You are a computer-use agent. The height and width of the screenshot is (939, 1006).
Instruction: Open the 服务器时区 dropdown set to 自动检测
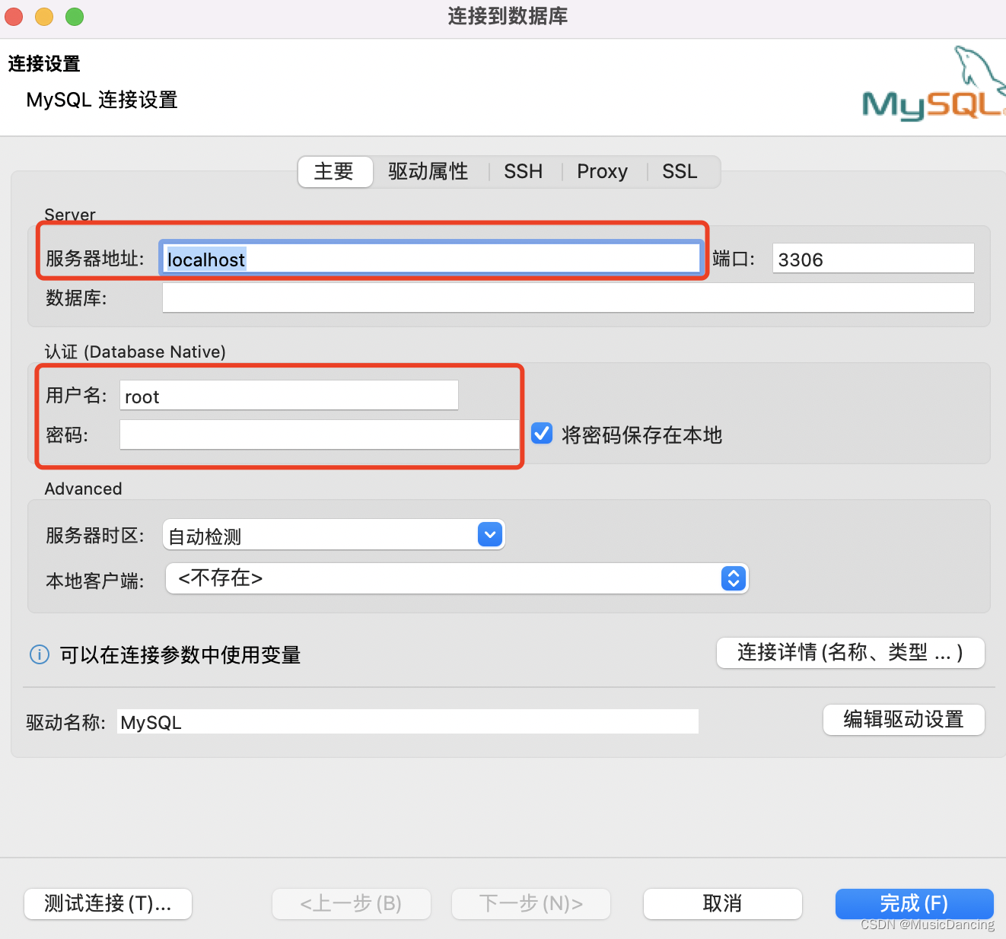tap(327, 534)
